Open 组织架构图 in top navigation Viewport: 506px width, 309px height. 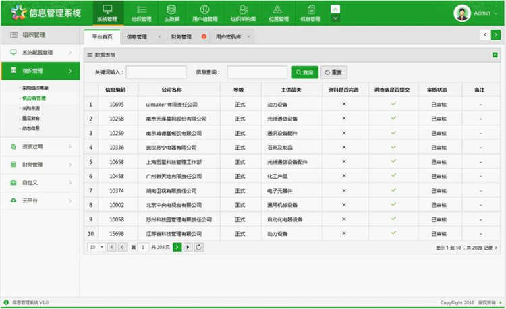pyautogui.click(x=243, y=13)
